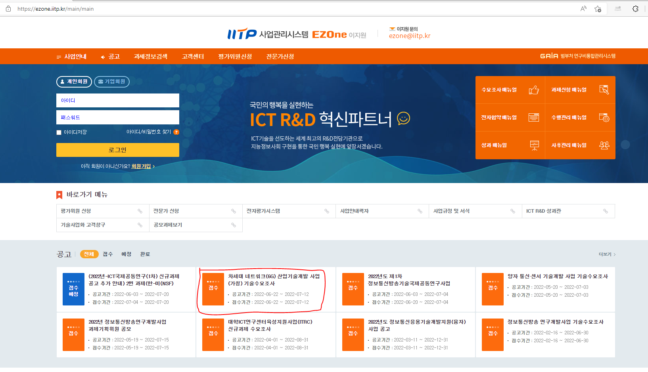
Task: Click the link icon beside 평가위원 신청
Action: (140, 211)
